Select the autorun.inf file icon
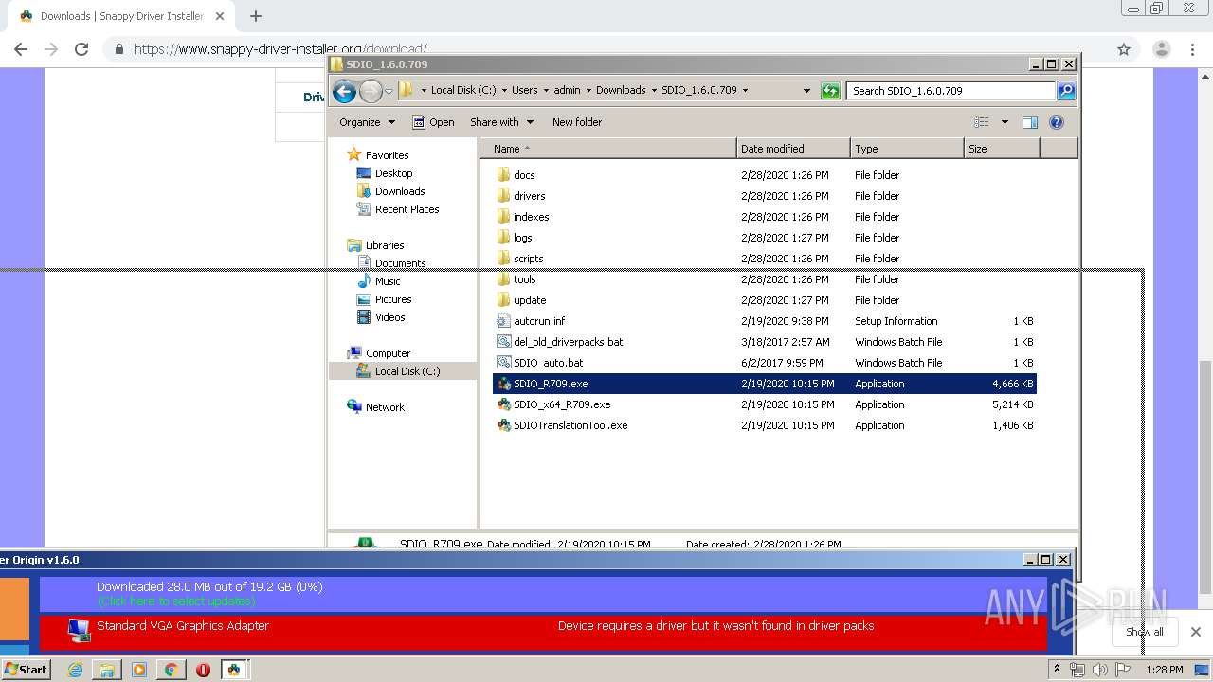This screenshot has height=682, width=1213. [x=503, y=321]
